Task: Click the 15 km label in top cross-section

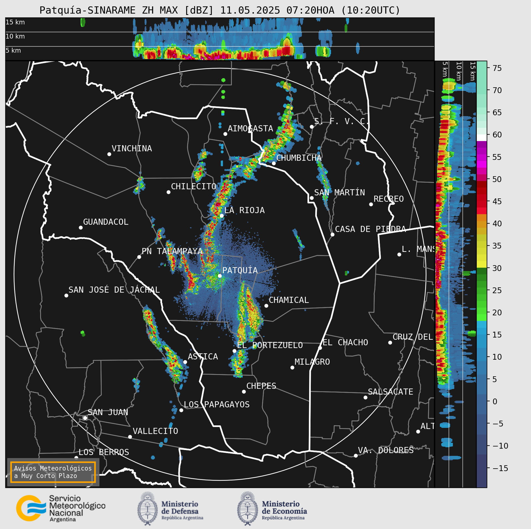Action: [x=15, y=22]
